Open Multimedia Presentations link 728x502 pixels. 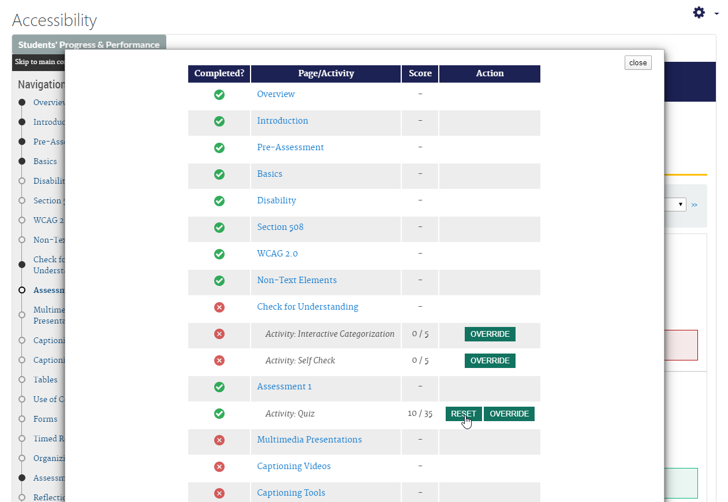[x=309, y=440]
